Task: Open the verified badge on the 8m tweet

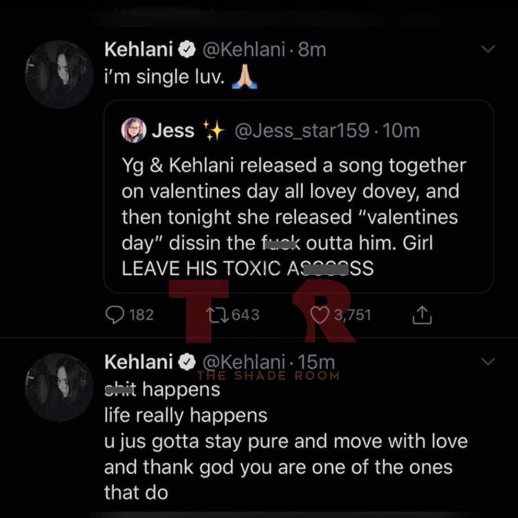Action: (x=187, y=50)
